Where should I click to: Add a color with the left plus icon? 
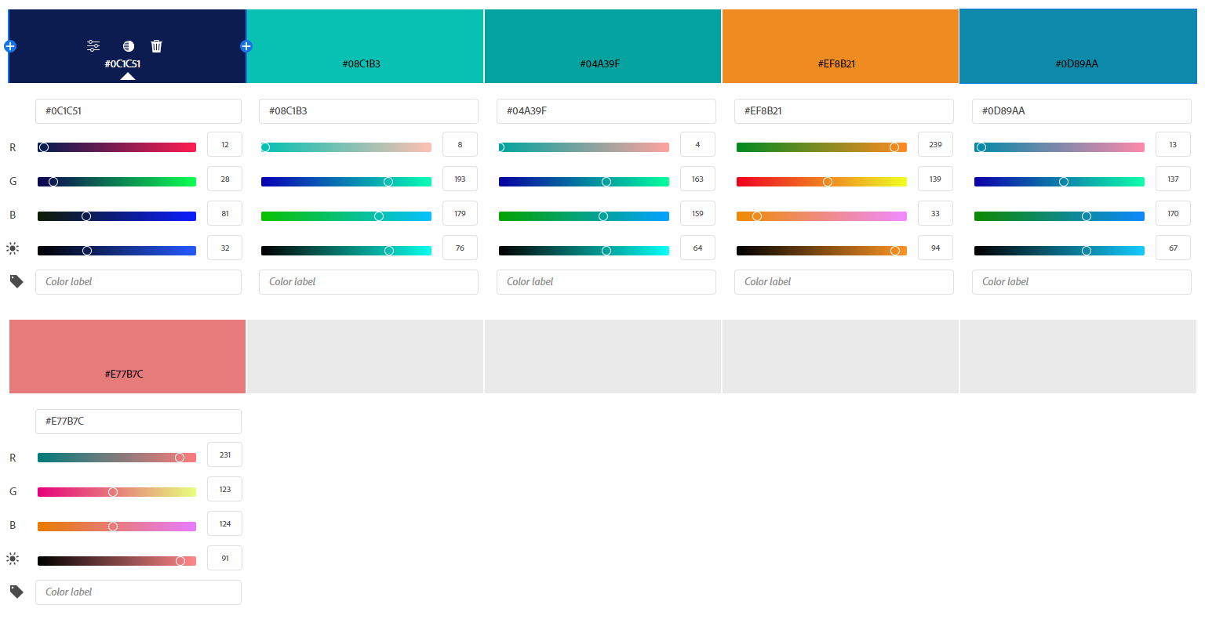click(x=9, y=45)
